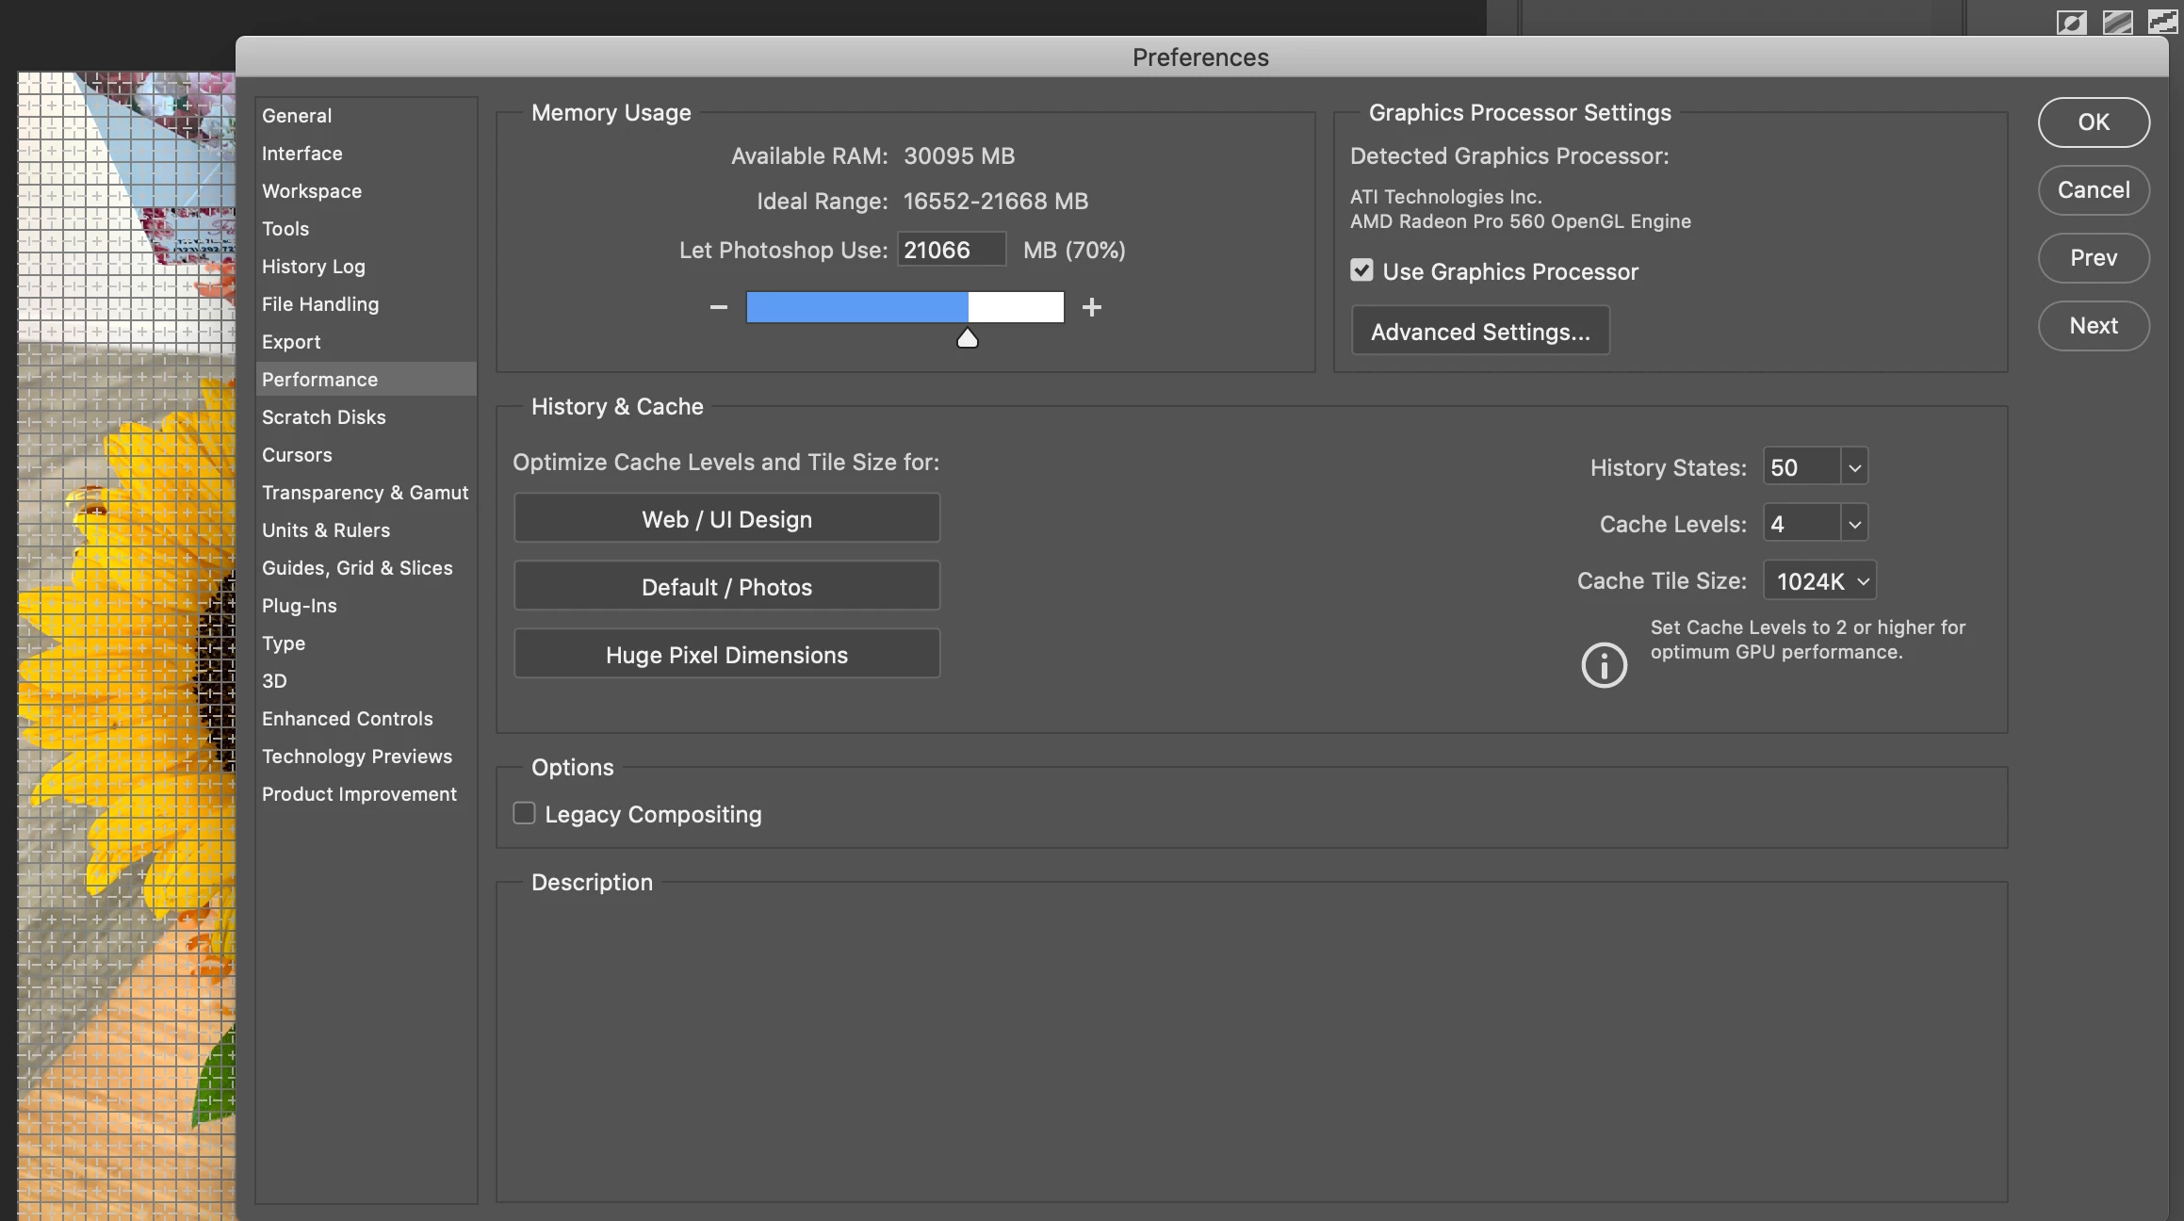
Task: Open Transparency & Gamut preferences
Action: [x=366, y=493]
